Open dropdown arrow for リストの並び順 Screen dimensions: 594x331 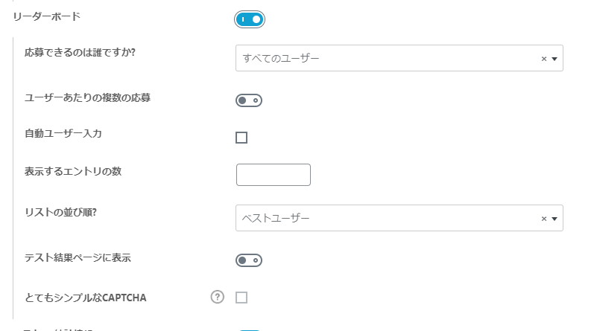click(554, 219)
